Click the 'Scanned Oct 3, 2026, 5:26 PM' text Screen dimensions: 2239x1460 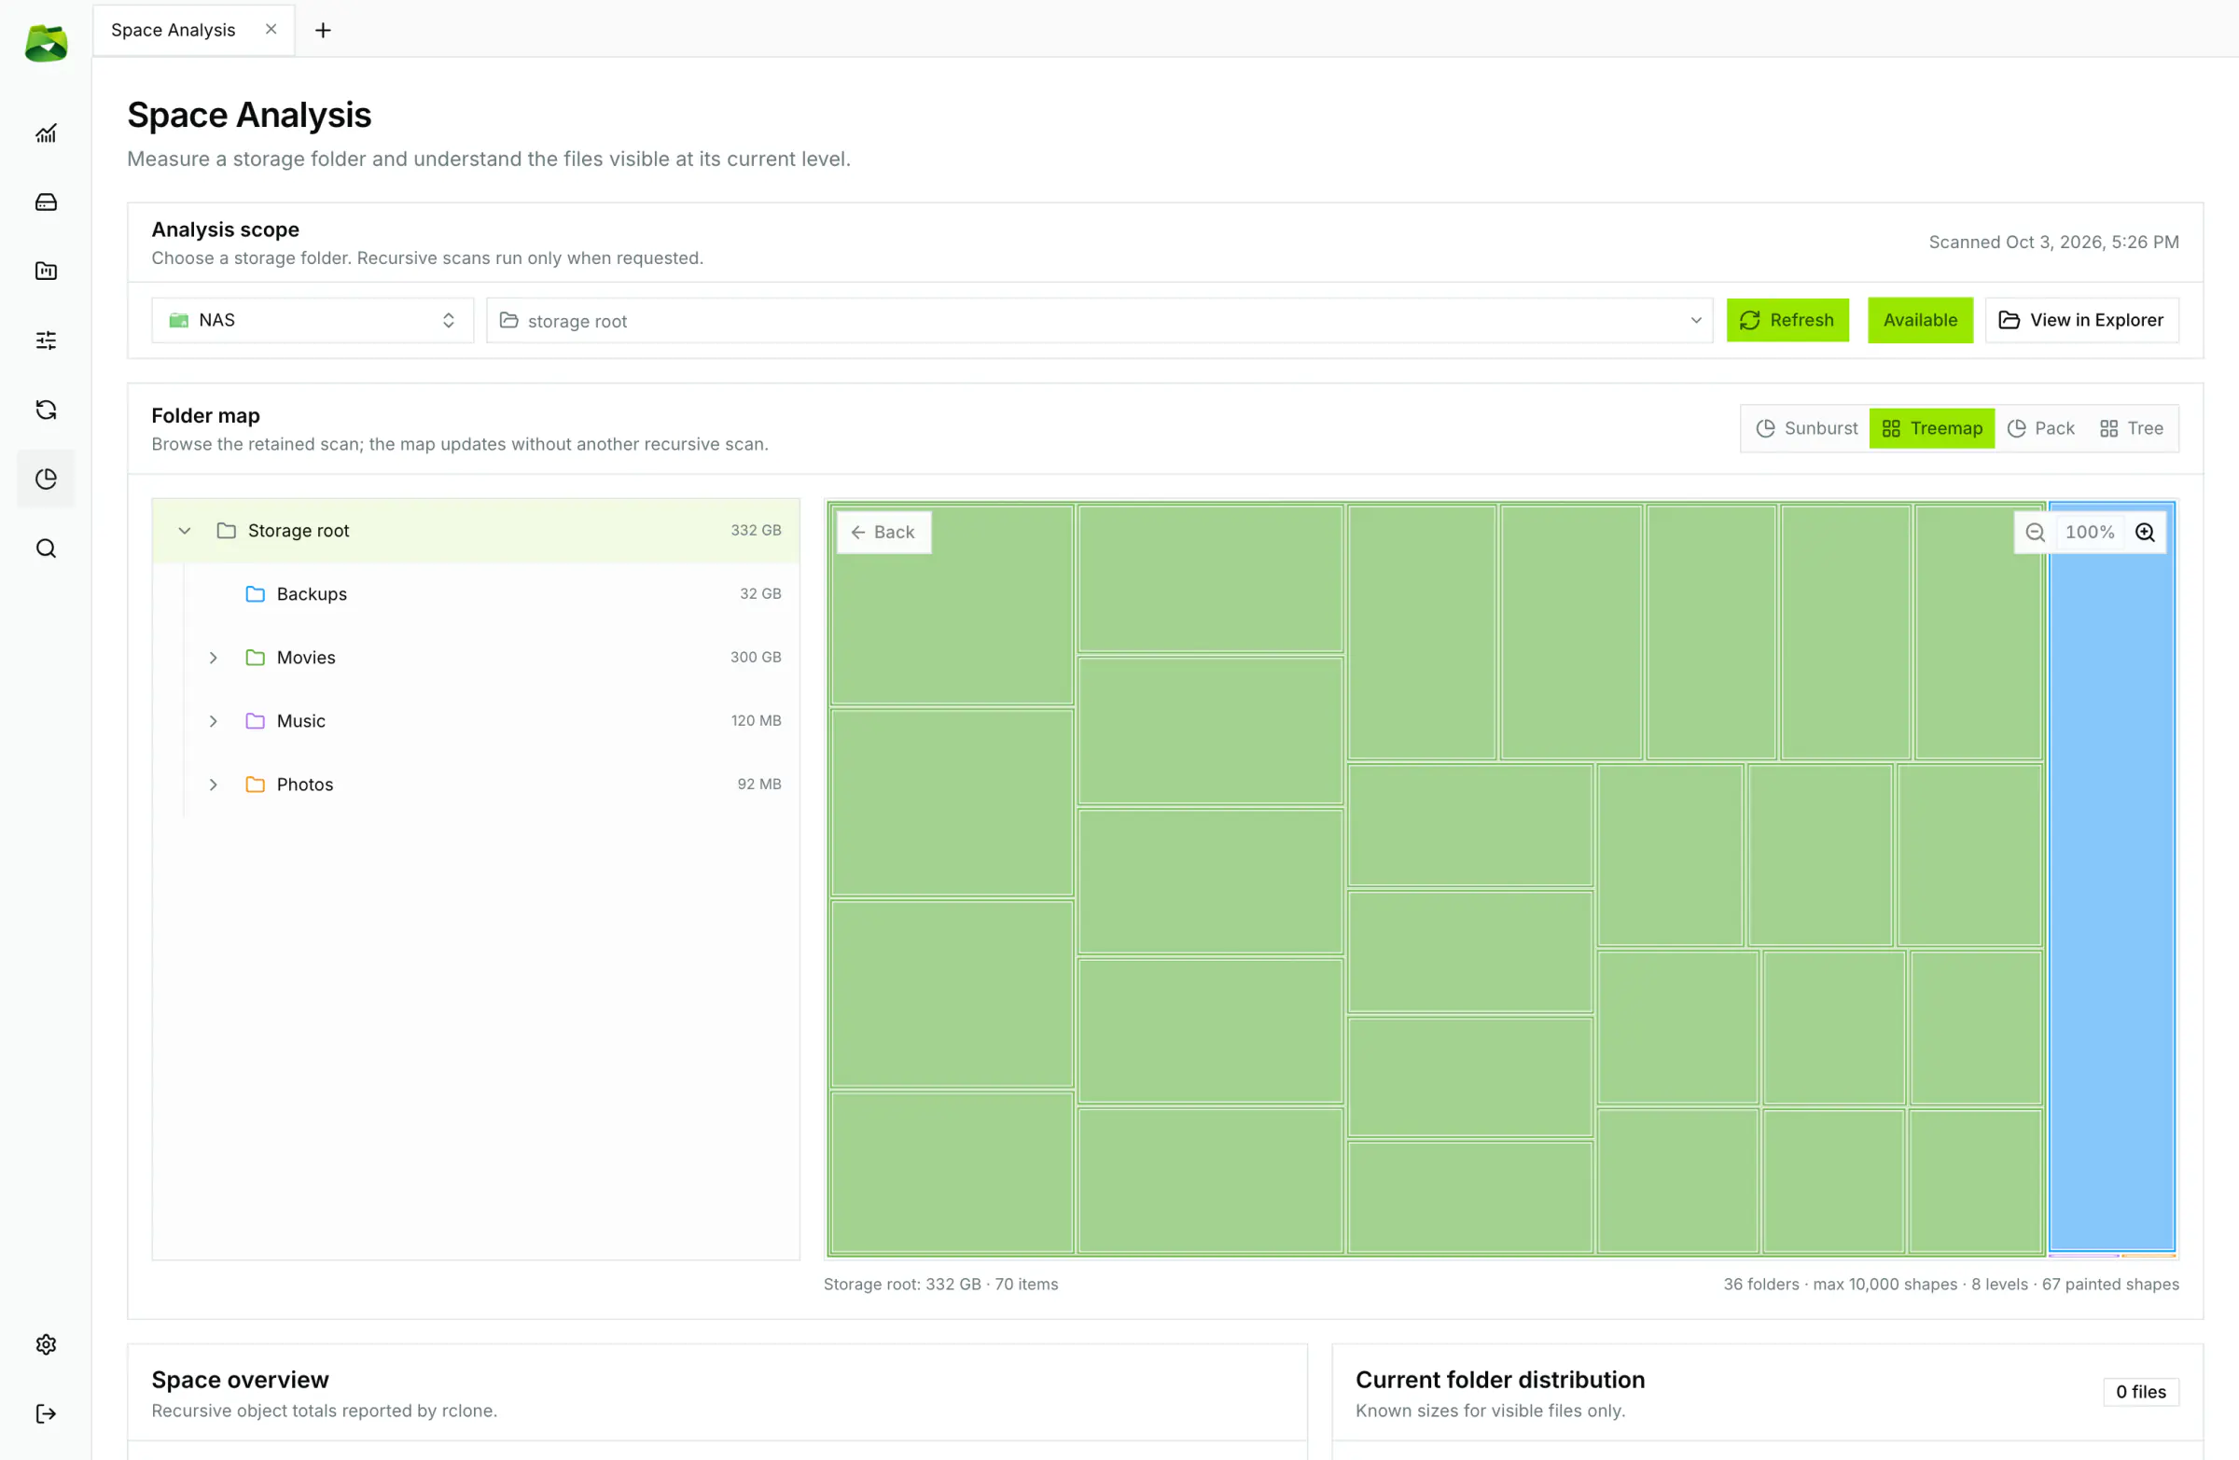pyautogui.click(x=2053, y=242)
